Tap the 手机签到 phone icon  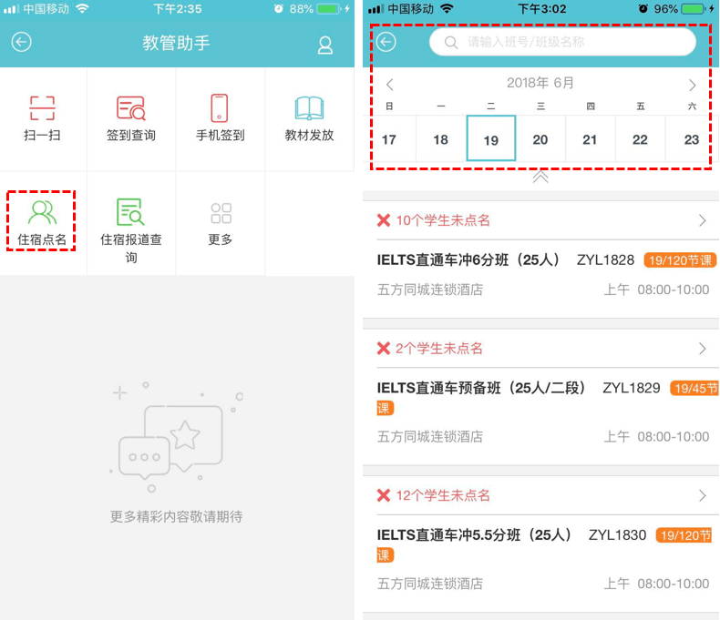click(220, 108)
